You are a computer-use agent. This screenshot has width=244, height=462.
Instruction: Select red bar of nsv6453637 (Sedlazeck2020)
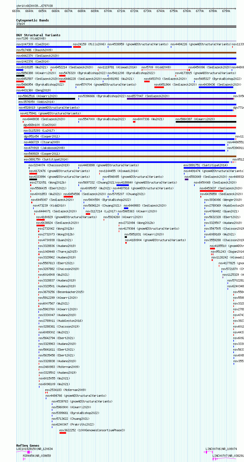(211, 191)
